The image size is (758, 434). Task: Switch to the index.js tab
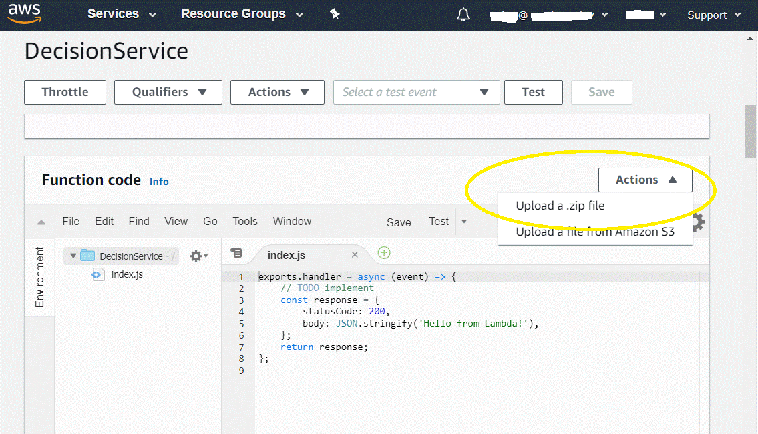pos(286,254)
